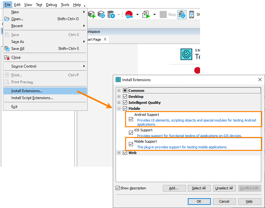
Task: Click the Object Spy bug-target icon
Action: click(x=182, y=15)
